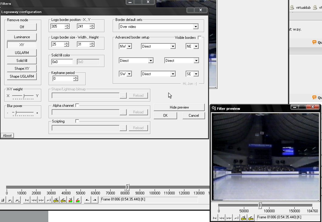Viewport: 322px width, 222px height.
Task: Open NE corner dropdown
Action: [196, 46]
